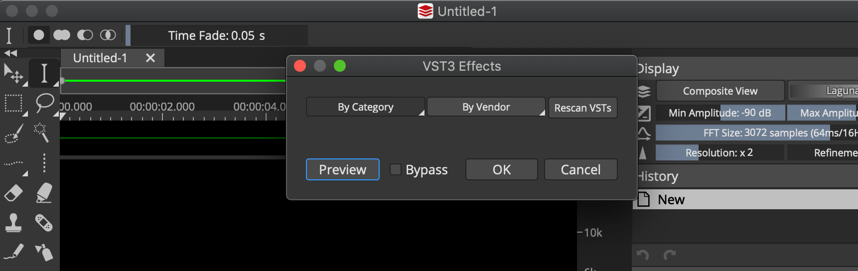Click the Rescan VSTs button
Viewport: 858px width, 271px height.
point(582,108)
